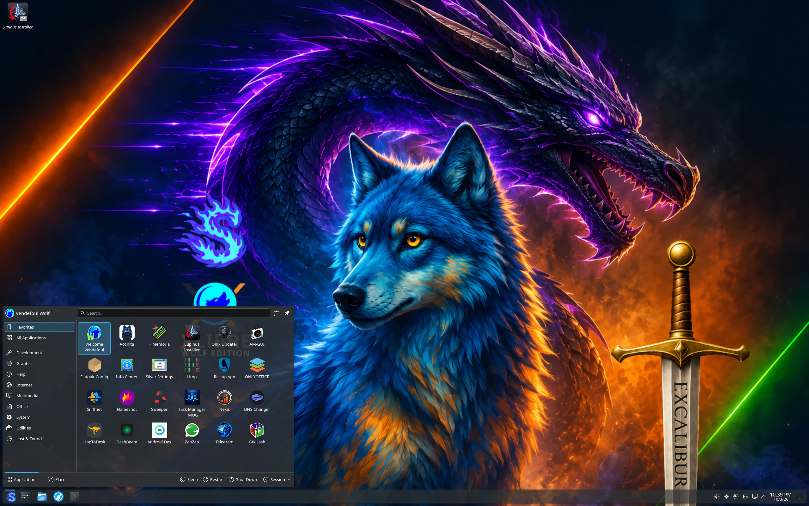Launch Riseup-vpn
This screenshot has width=809, height=506.
(224, 368)
